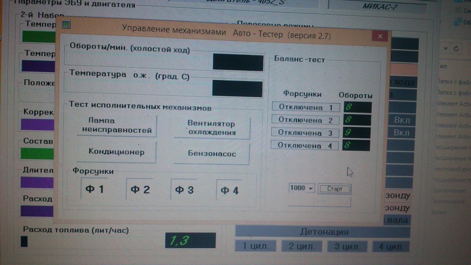This screenshot has width=471, height=265.
Task: Click the Детонация header bar
Action: click(323, 232)
